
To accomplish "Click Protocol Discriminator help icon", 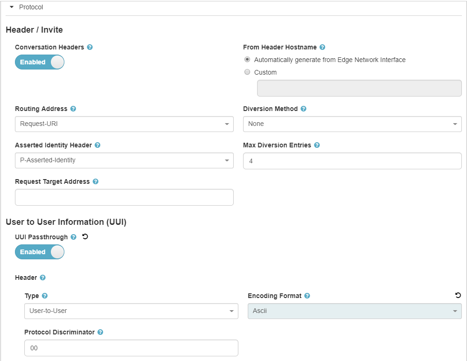I will point(100,333).
